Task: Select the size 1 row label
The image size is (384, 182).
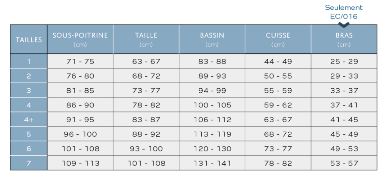Action: click(29, 61)
